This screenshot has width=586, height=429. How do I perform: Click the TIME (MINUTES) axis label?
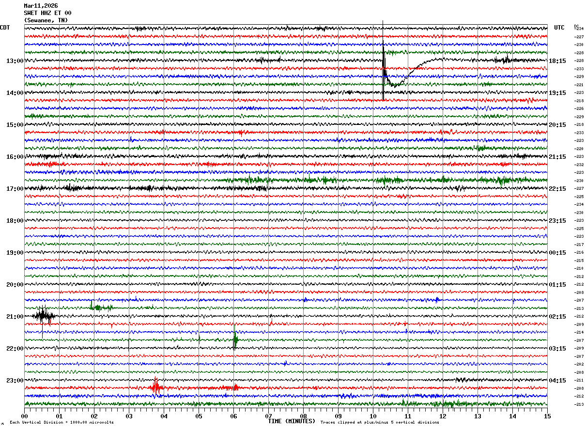pyautogui.click(x=292, y=421)
